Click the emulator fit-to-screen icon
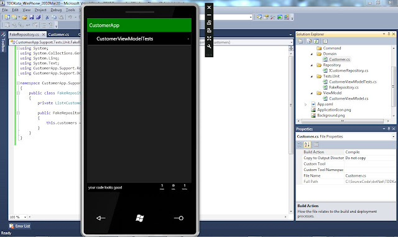This screenshot has width=398, height=237. (x=209, y=38)
